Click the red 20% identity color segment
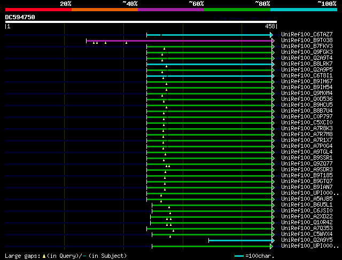This screenshot has height=260, width=342. [x=38, y=10]
